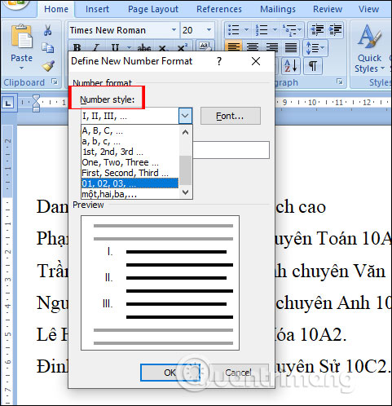Open the Home tab

click(x=56, y=9)
